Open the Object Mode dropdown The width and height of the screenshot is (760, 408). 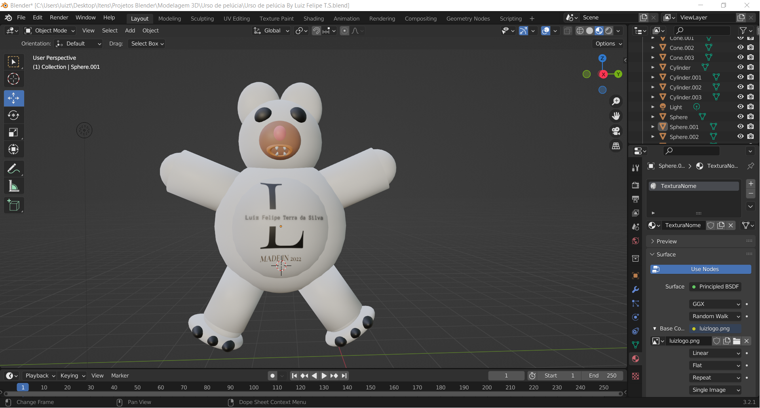tap(49, 30)
